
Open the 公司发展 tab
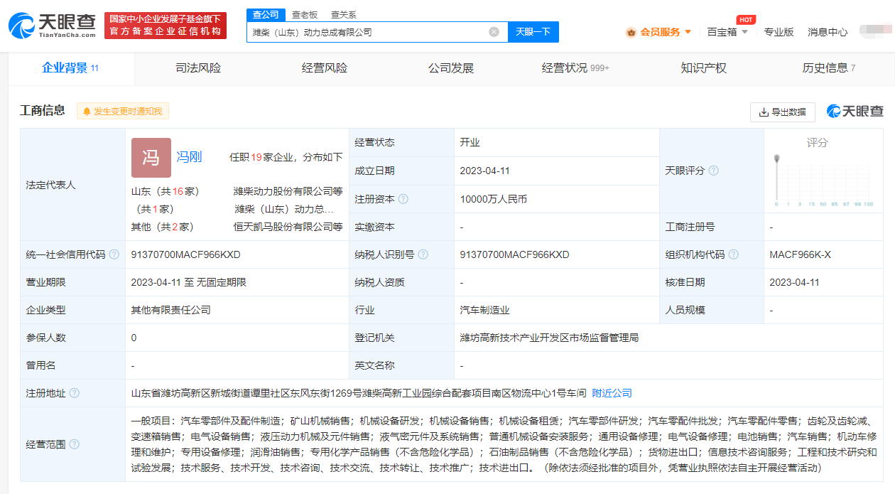[451, 68]
